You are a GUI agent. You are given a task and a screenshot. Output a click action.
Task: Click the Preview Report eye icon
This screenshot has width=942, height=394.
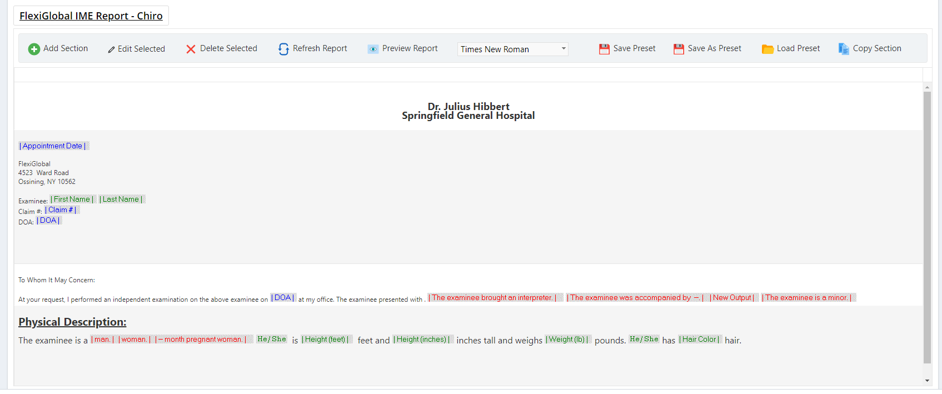point(373,49)
